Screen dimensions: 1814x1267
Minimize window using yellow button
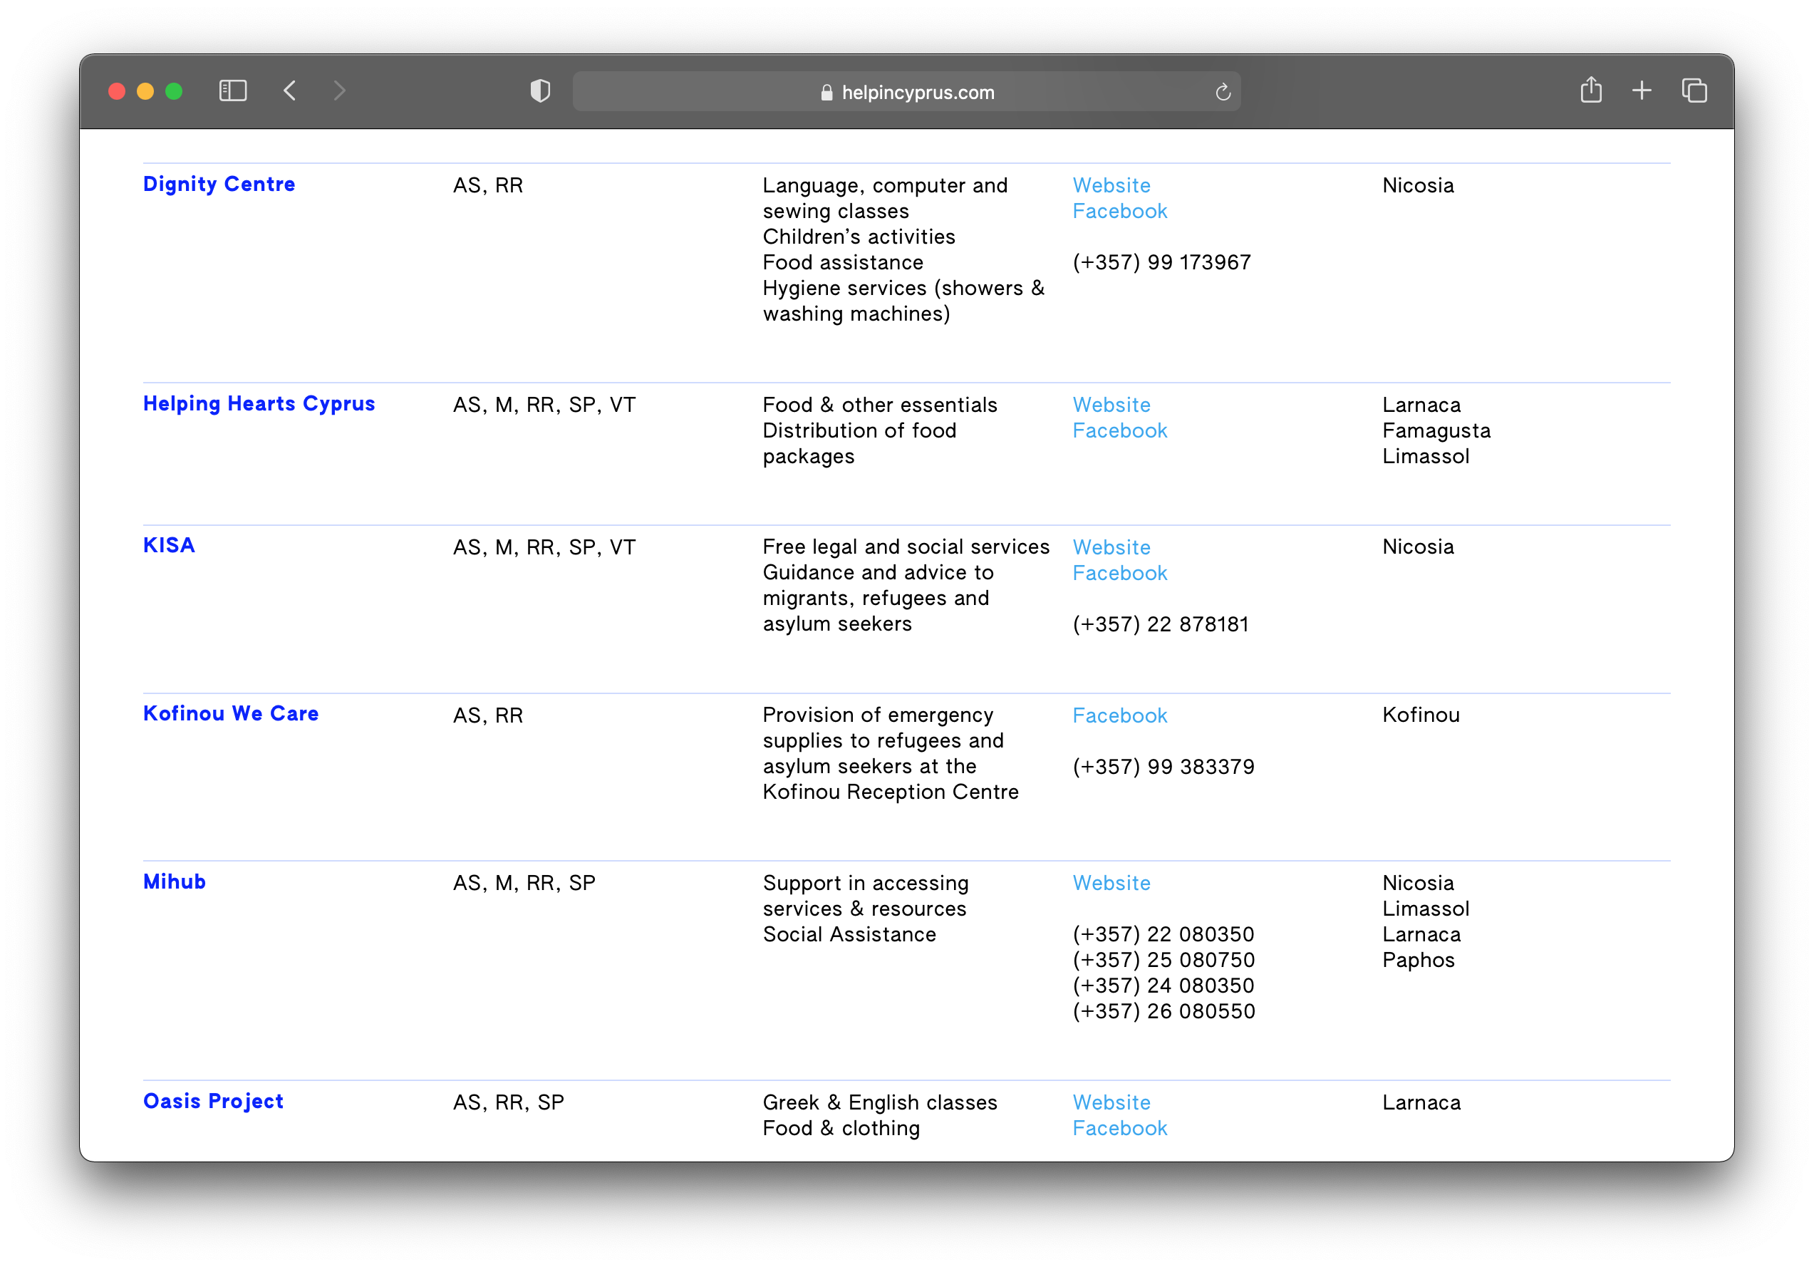(x=145, y=91)
